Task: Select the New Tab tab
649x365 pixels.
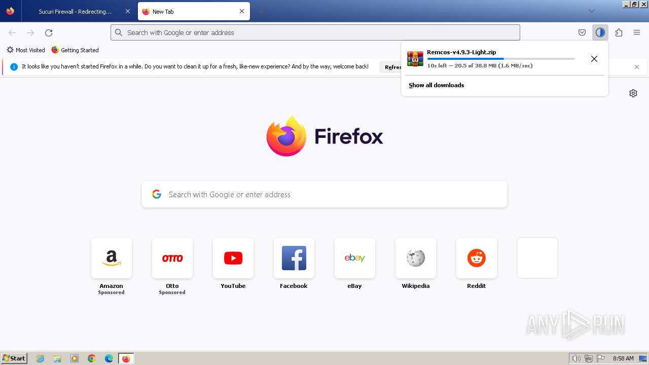Action: tap(194, 11)
